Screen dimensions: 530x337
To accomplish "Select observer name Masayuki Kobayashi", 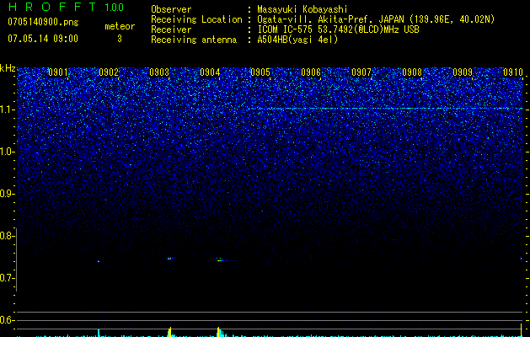I will tap(302, 9).
